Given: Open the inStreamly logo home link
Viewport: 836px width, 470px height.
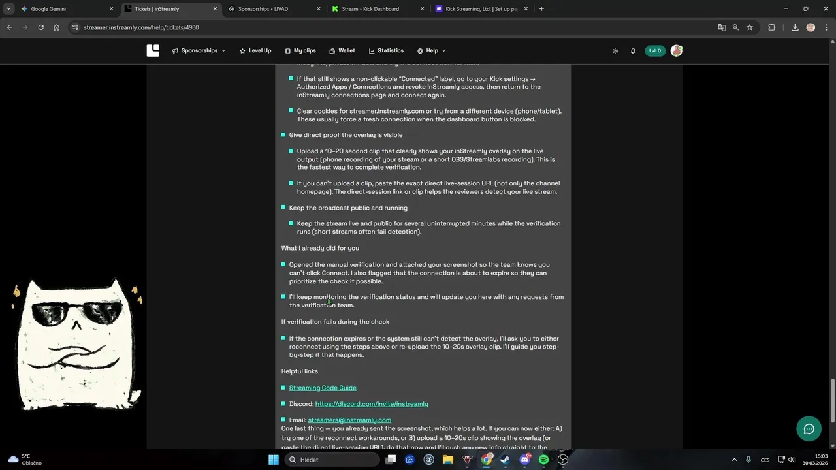Looking at the screenshot, I should coord(153,51).
